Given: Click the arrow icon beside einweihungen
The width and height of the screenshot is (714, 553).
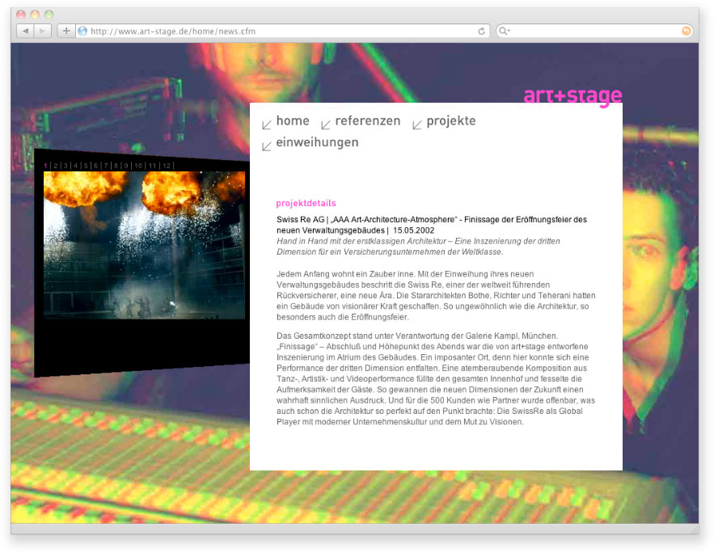Looking at the screenshot, I should (x=267, y=146).
